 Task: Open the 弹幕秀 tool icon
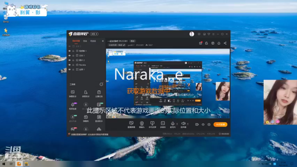(86, 118)
